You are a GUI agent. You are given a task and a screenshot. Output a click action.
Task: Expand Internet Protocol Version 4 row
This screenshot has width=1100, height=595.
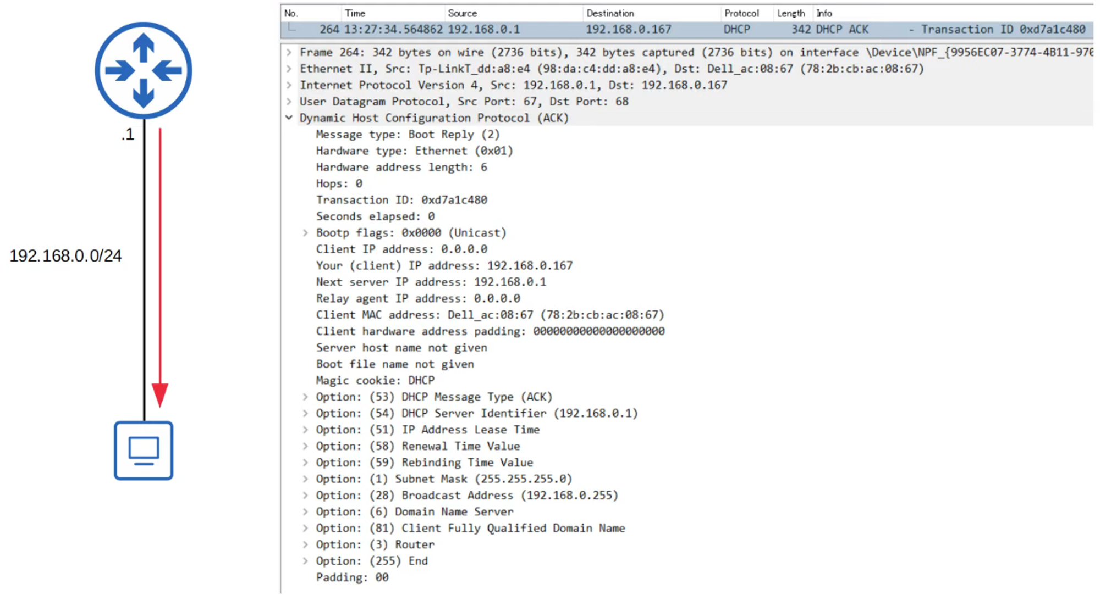click(289, 86)
